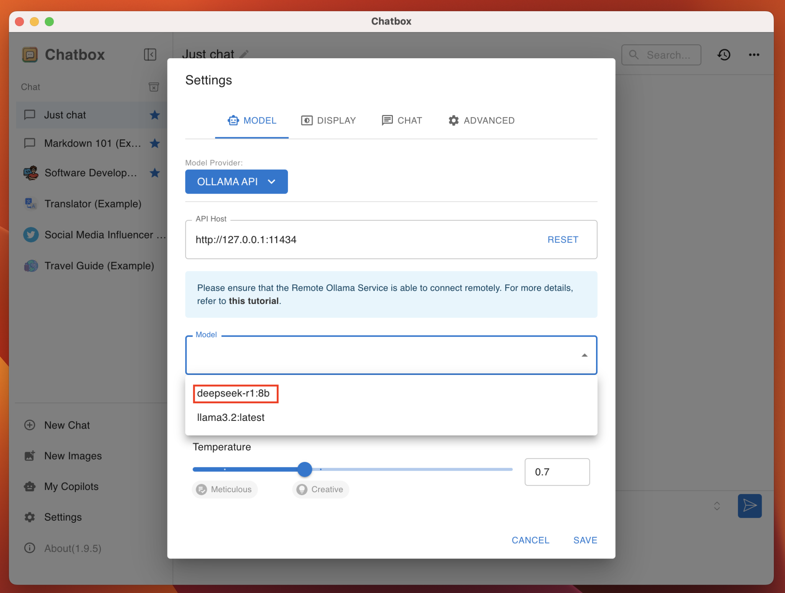785x593 pixels.
Task: Open the this tutorial link
Action: [254, 301]
